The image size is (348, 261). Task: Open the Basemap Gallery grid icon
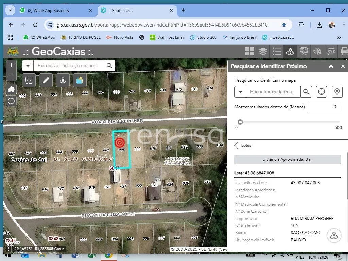(249, 51)
